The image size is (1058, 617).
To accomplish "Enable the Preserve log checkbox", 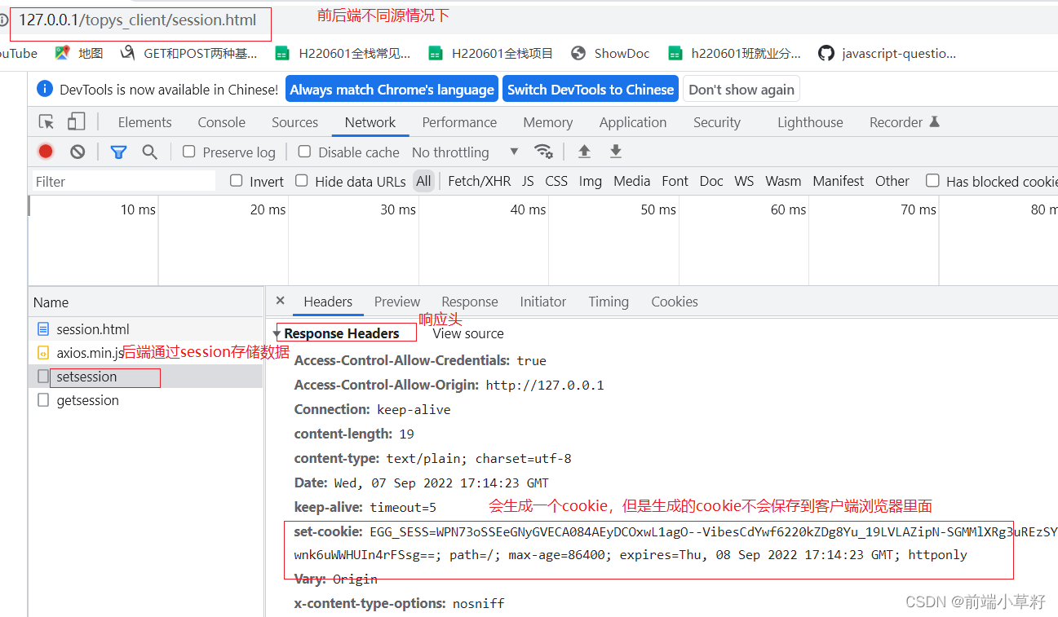I will [x=188, y=152].
